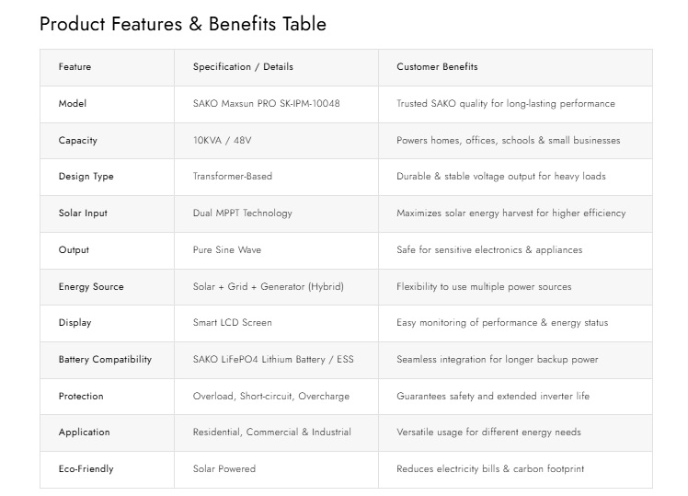This screenshot has height=496, width=688.
Task: Click the Customer Benefits column header
Action: coord(437,67)
